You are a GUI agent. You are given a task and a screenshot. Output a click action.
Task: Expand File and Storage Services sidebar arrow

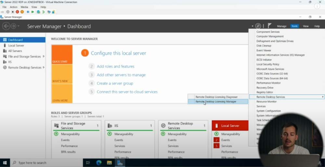44,56
